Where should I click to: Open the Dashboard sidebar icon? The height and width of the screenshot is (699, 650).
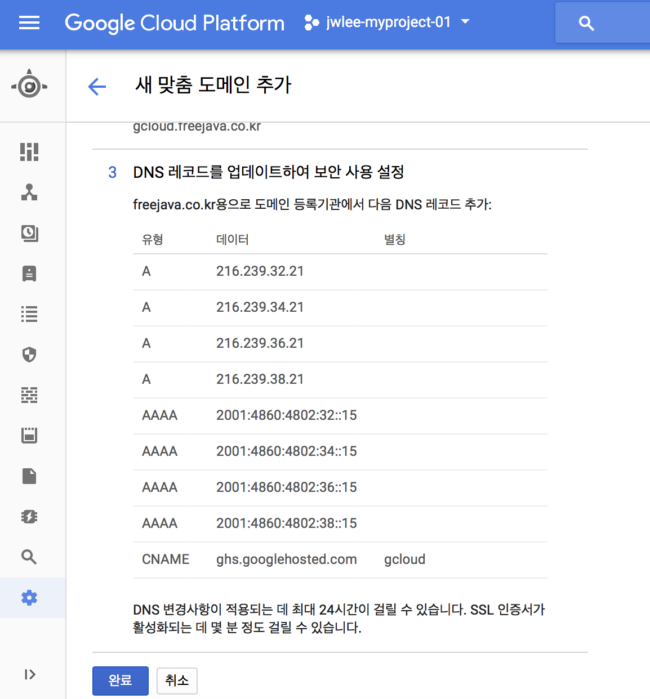[29, 152]
